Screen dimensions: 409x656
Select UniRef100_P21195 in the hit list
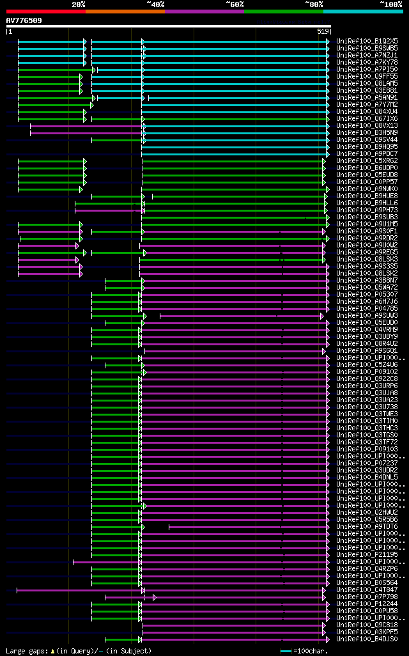point(367,555)
